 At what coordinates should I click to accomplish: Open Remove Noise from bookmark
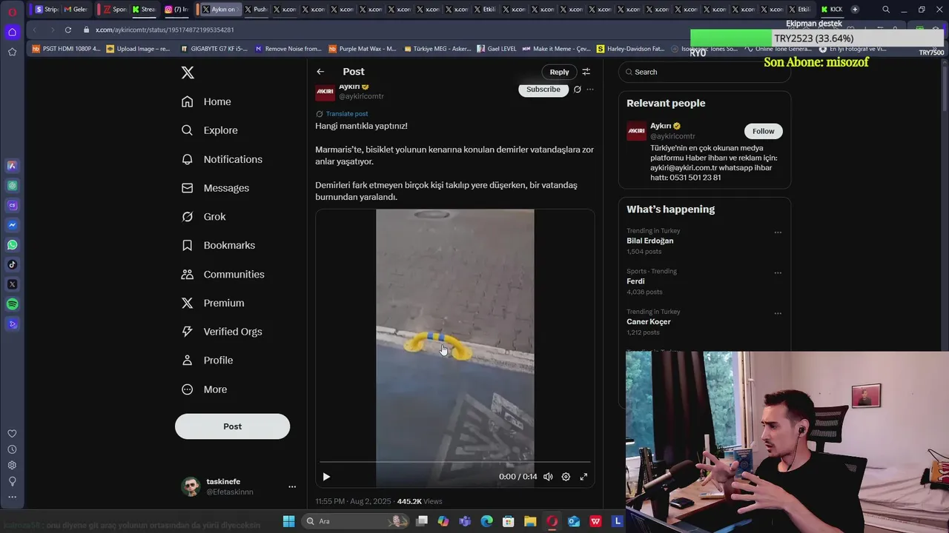point(288,49)
